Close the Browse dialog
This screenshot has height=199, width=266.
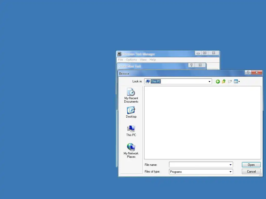click(x=257, y=73)
